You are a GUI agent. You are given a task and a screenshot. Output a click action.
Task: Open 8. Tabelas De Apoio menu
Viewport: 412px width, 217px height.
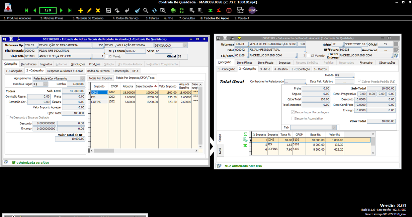pyautogui.click(x=215, y=18)
